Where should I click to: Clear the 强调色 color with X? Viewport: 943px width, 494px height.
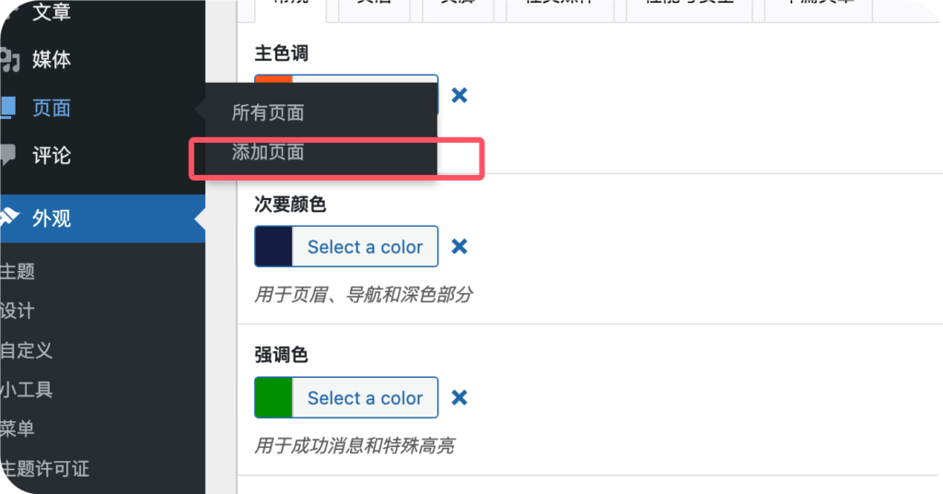point(459,397)
